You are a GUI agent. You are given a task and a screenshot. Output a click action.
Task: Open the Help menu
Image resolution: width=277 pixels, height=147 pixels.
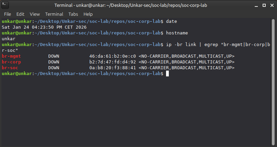(88, 14)
